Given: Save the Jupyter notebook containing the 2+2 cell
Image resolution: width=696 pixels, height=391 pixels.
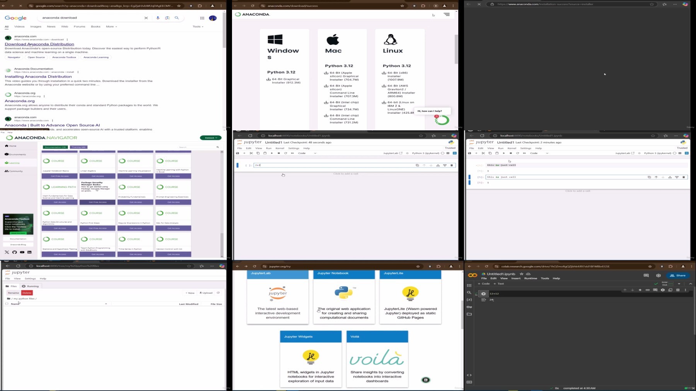Looking at the screenshot, I should pyautogui.click(x=237, y=153).
